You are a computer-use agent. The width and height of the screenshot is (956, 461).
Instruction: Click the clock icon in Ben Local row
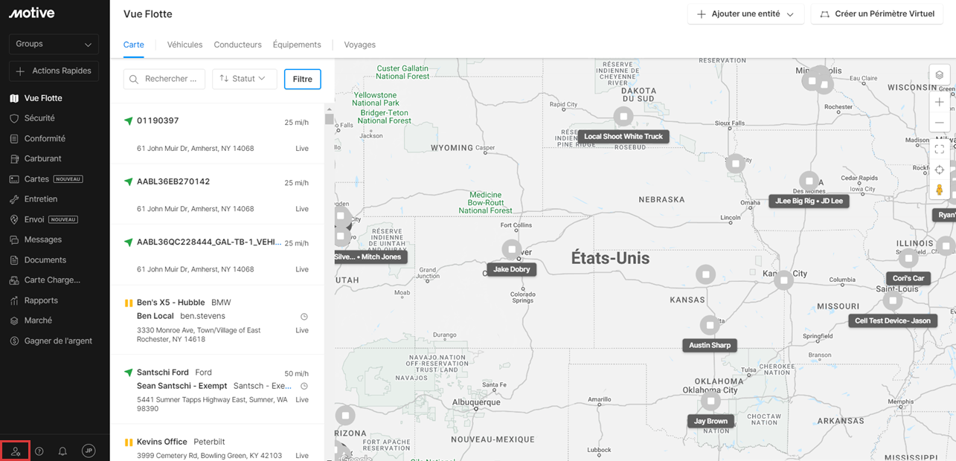(304, 317)
